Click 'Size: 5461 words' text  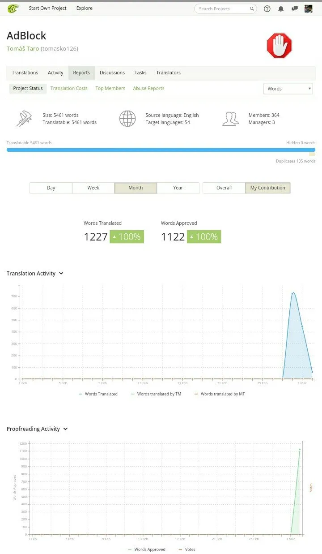[x=60, y=115]
